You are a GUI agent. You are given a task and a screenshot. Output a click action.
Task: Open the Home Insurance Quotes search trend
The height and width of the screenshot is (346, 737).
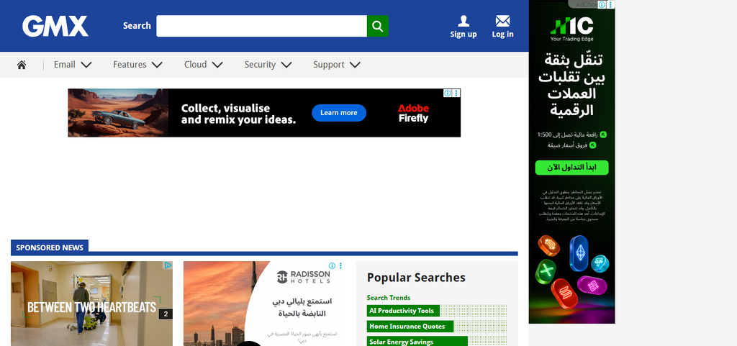[410, 327]
